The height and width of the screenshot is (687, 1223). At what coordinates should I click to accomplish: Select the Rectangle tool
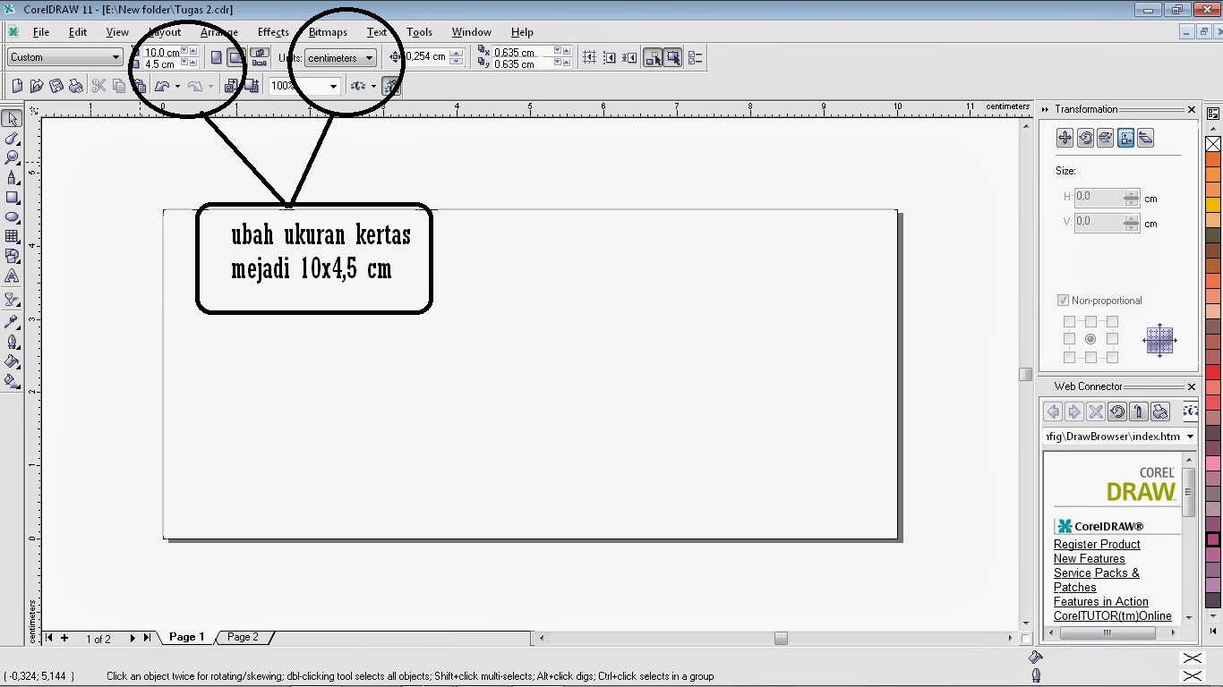click(x=12, y=198)
